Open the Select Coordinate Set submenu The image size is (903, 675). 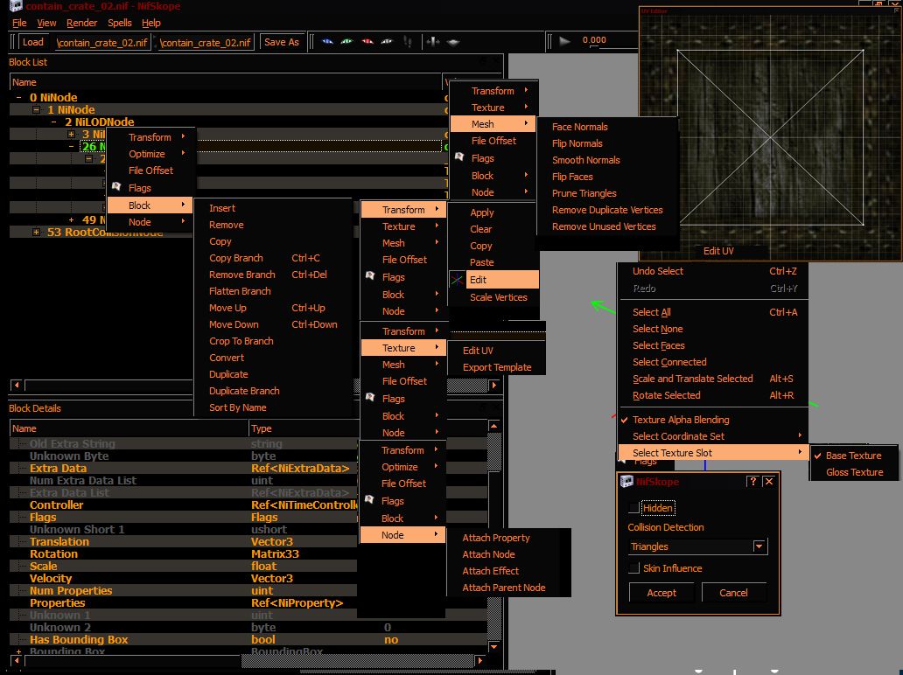point(713,436)
